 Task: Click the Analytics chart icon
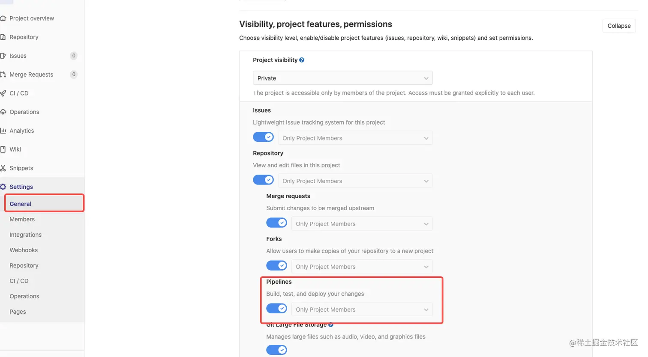3,131
